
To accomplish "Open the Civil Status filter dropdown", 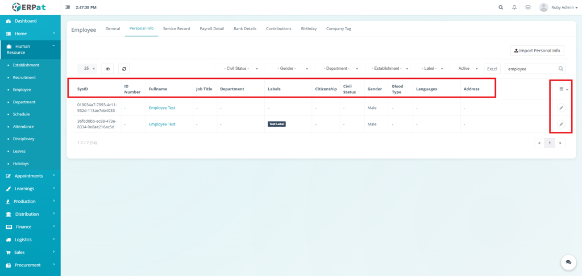I will pos(241,68).
